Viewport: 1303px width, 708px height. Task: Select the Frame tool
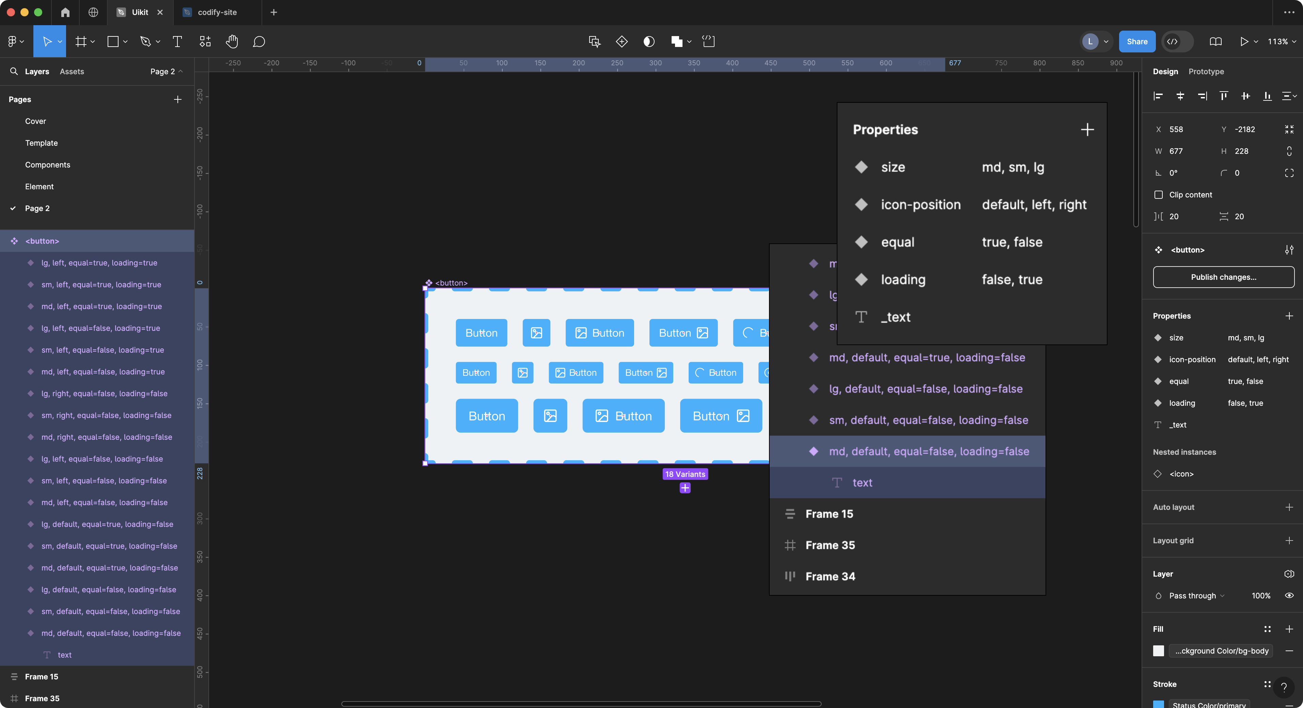(80, 42)
